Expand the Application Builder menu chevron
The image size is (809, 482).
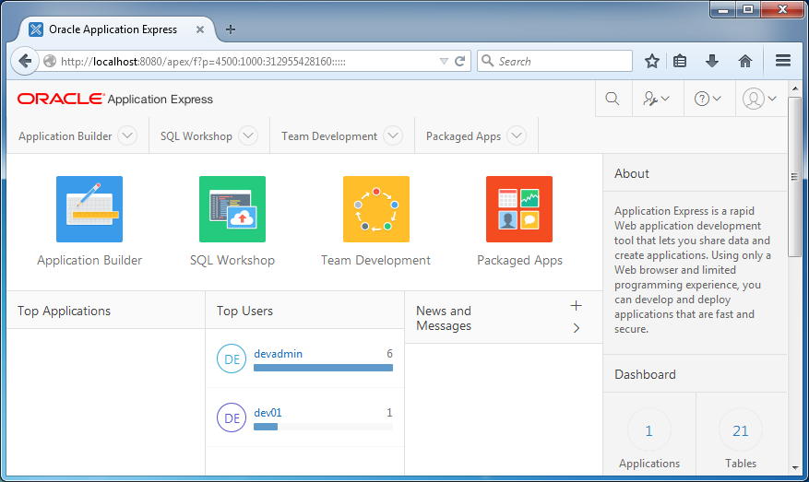click(x=127, y=135)
